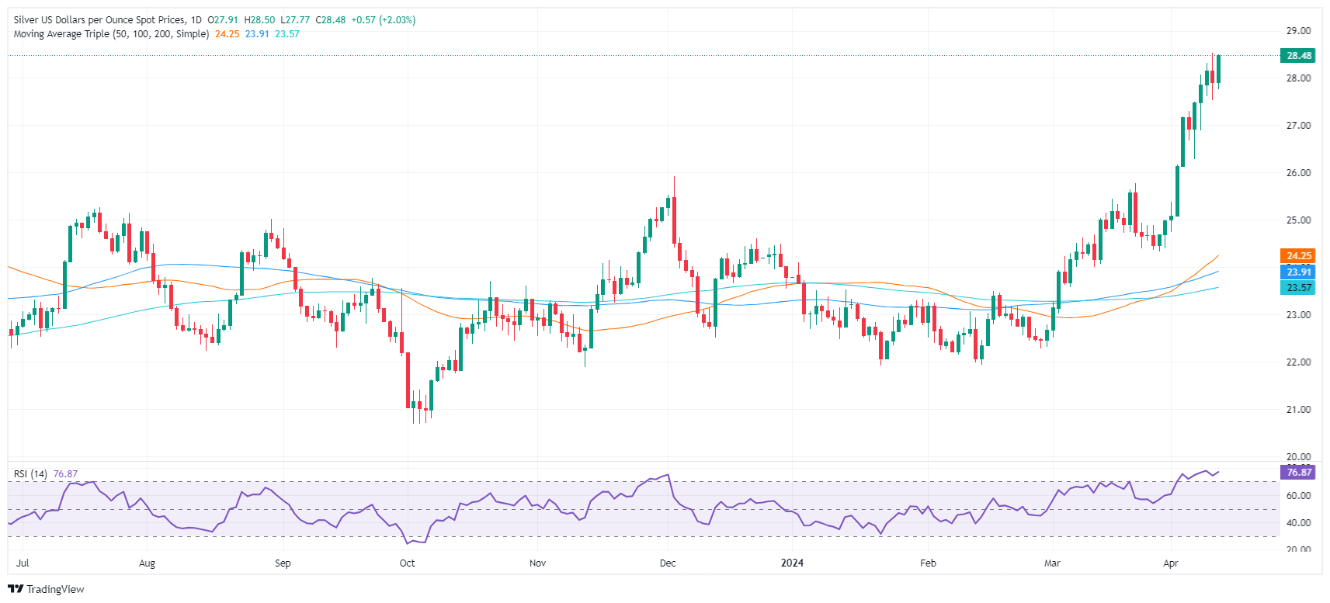Click the Jul label on time axis

pos(23,563)
